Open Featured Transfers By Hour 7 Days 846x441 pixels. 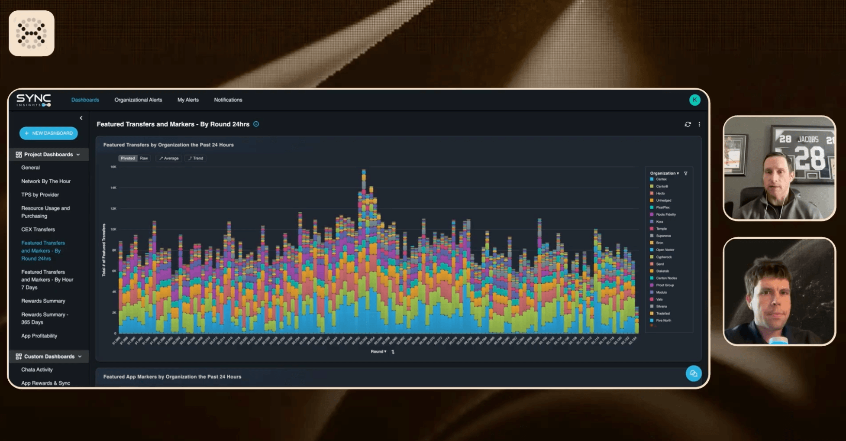pos(47,280)
